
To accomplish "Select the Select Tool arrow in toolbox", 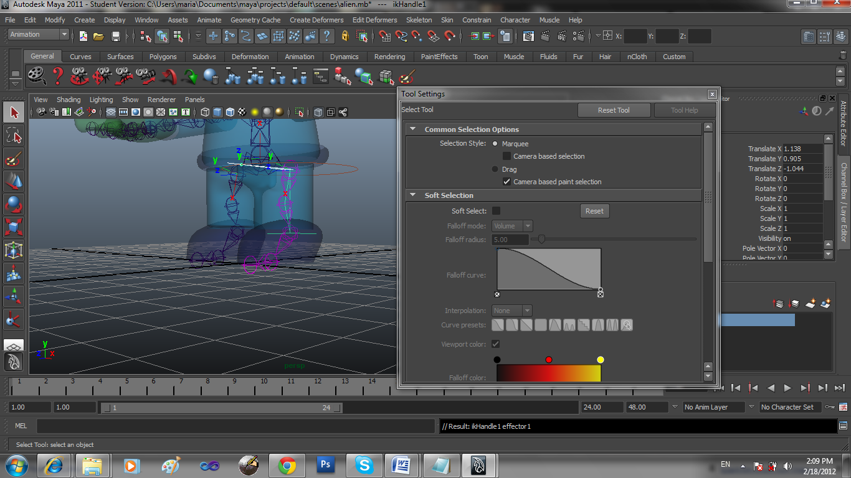I will (x=14, y=113).
